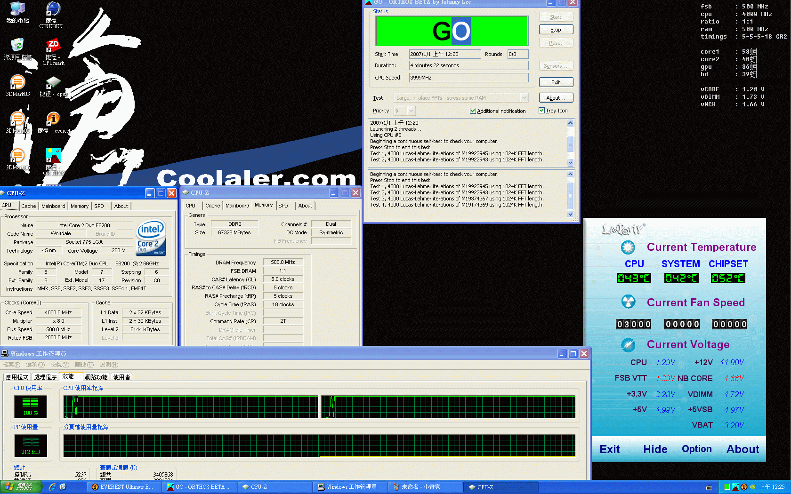Click the Everest tray icon in system tray
Image resolution: width=791 pixels, height=494 pixels.
coord(744,487)
